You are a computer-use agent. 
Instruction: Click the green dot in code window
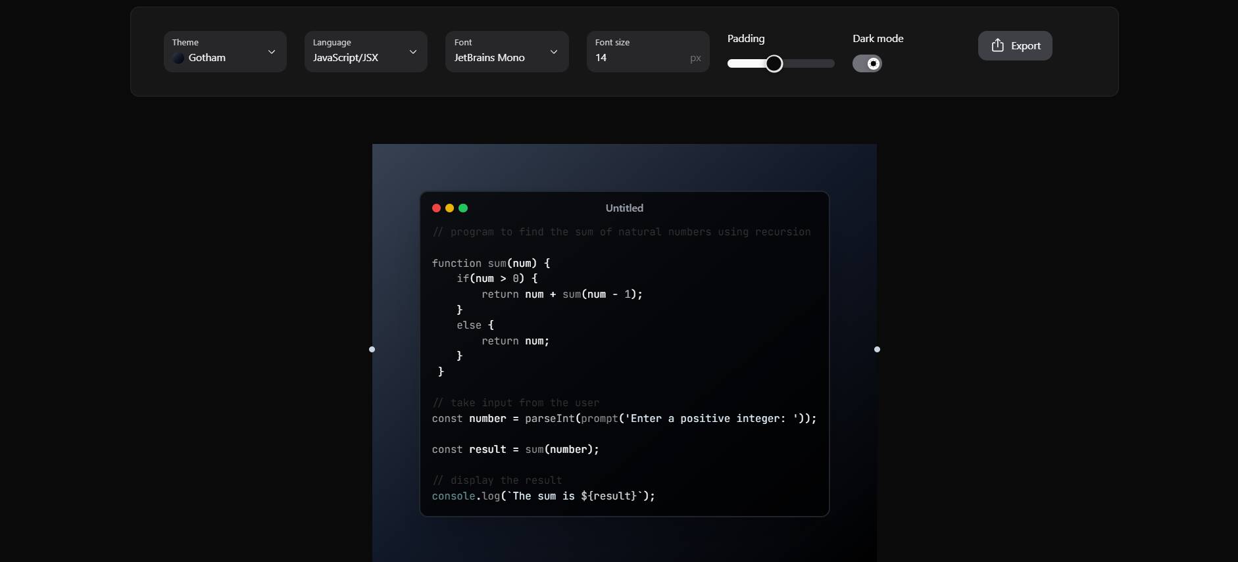tap(463, 208)
